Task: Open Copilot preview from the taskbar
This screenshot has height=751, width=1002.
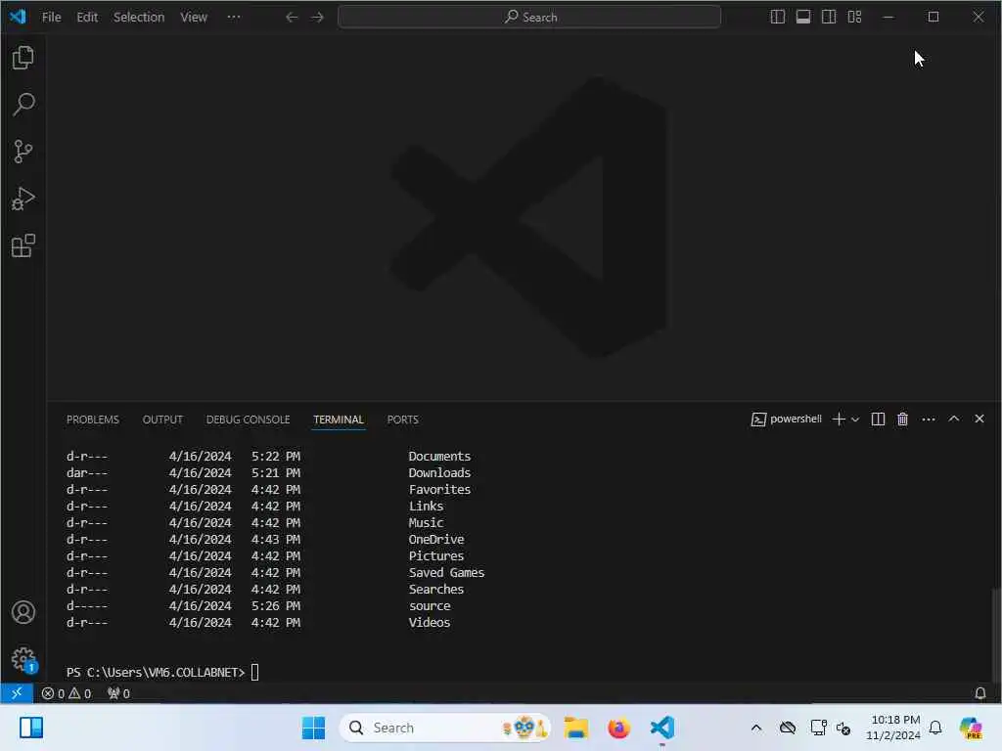Action: click(x=971, y=728)
